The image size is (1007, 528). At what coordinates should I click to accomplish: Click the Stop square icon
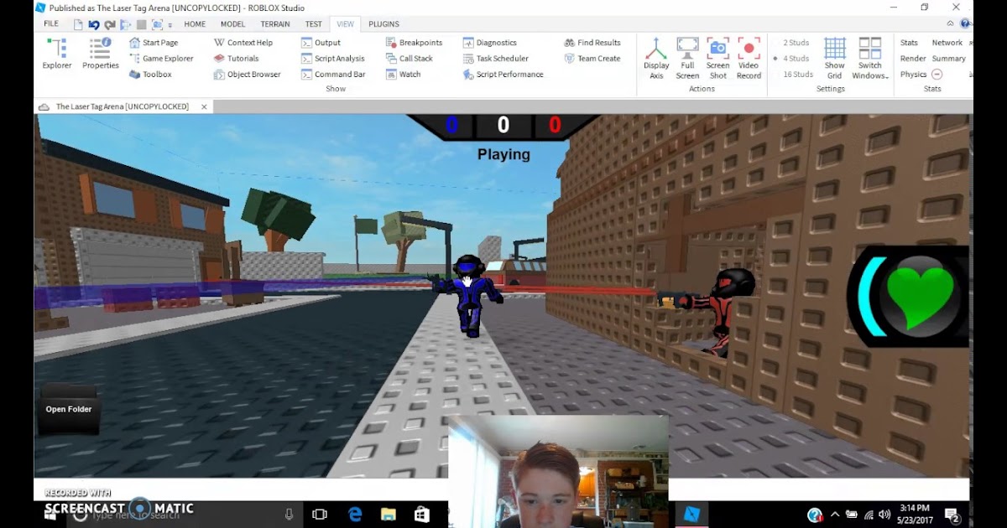click(141, 25)
